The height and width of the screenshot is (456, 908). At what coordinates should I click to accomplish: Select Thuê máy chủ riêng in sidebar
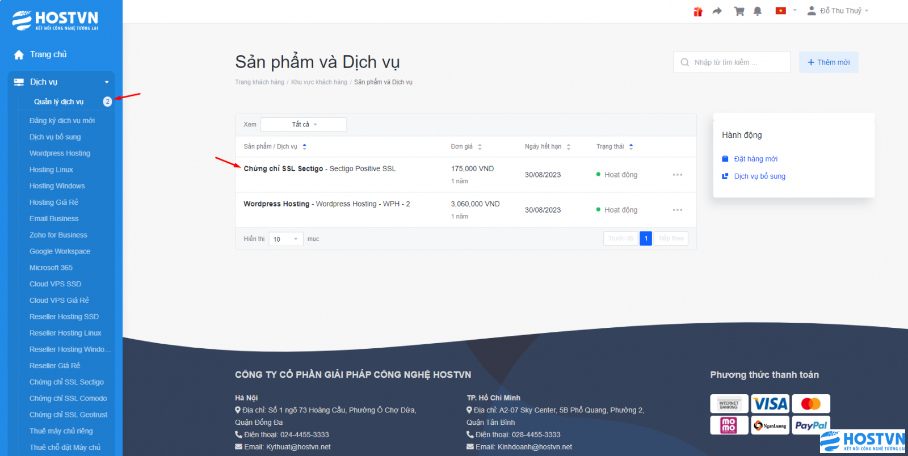[61, 431]
